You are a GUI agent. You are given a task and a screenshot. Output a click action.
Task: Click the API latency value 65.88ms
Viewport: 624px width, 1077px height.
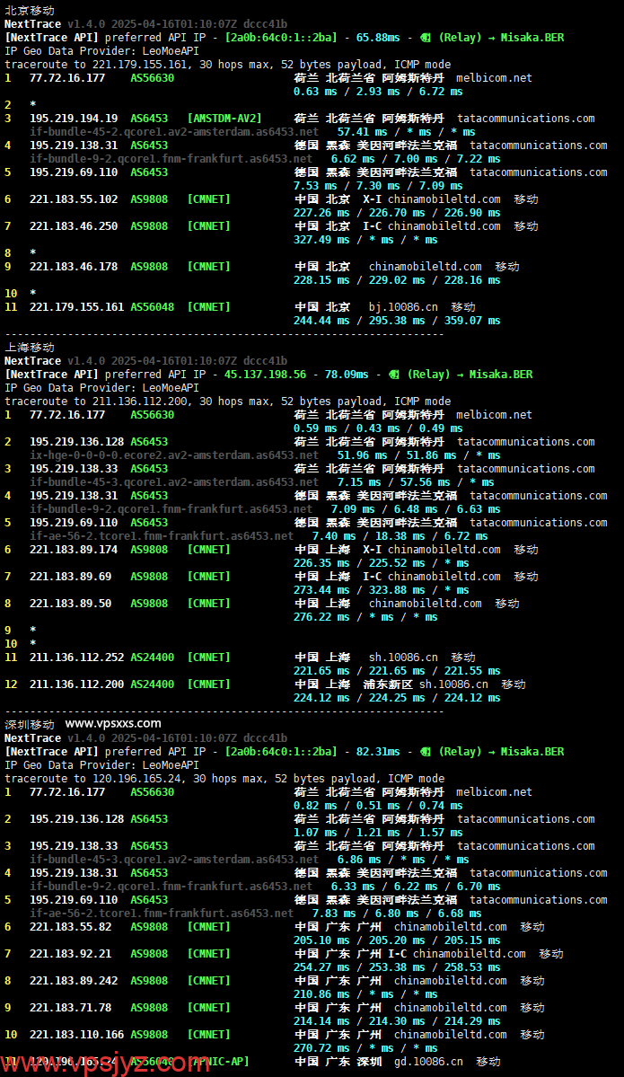[378, 38]
